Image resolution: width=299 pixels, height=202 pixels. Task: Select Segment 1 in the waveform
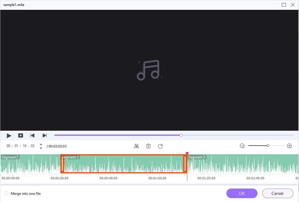[31, 164]
